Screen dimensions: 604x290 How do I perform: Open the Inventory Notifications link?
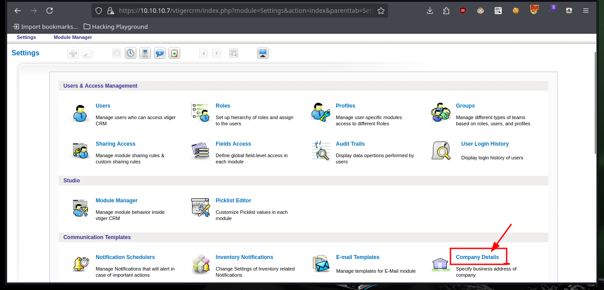click(x=245, y=257)
